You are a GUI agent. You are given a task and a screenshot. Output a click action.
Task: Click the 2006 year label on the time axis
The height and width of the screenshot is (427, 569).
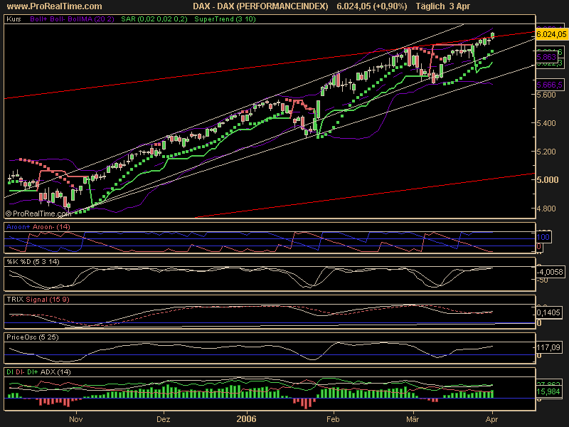point(246,419)
